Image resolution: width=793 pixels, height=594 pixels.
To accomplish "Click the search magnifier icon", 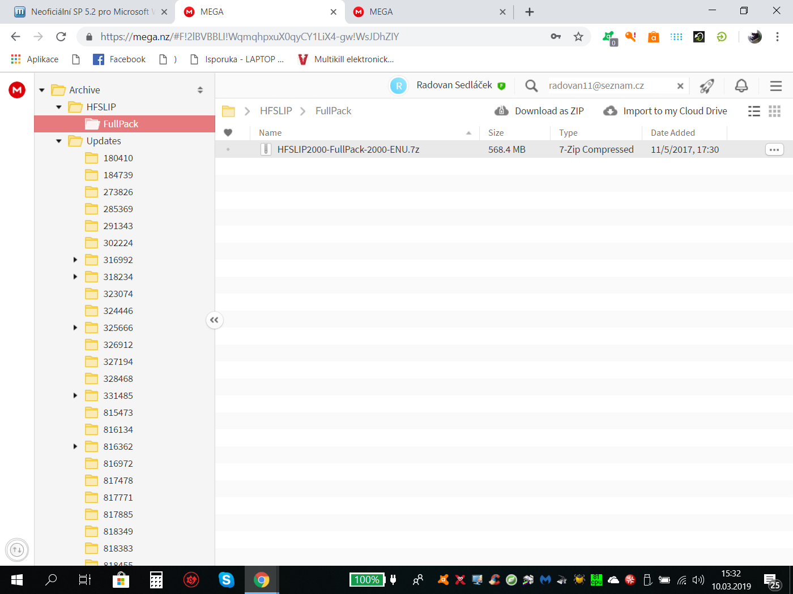I will [x=531, y=85].
